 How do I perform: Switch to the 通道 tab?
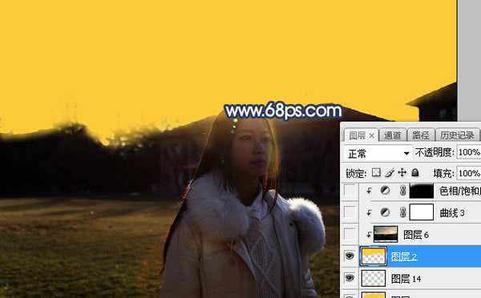[x=393, y=135]
